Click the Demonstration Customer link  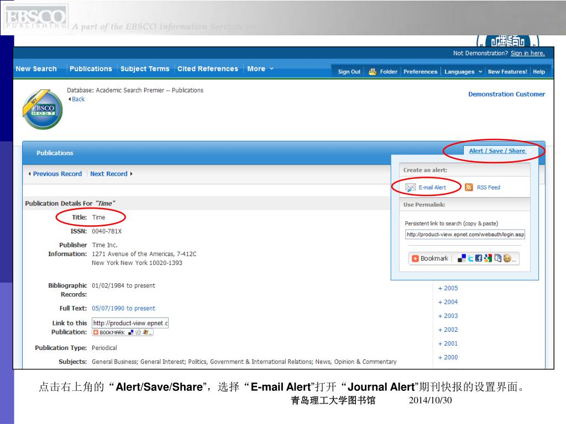506,94
